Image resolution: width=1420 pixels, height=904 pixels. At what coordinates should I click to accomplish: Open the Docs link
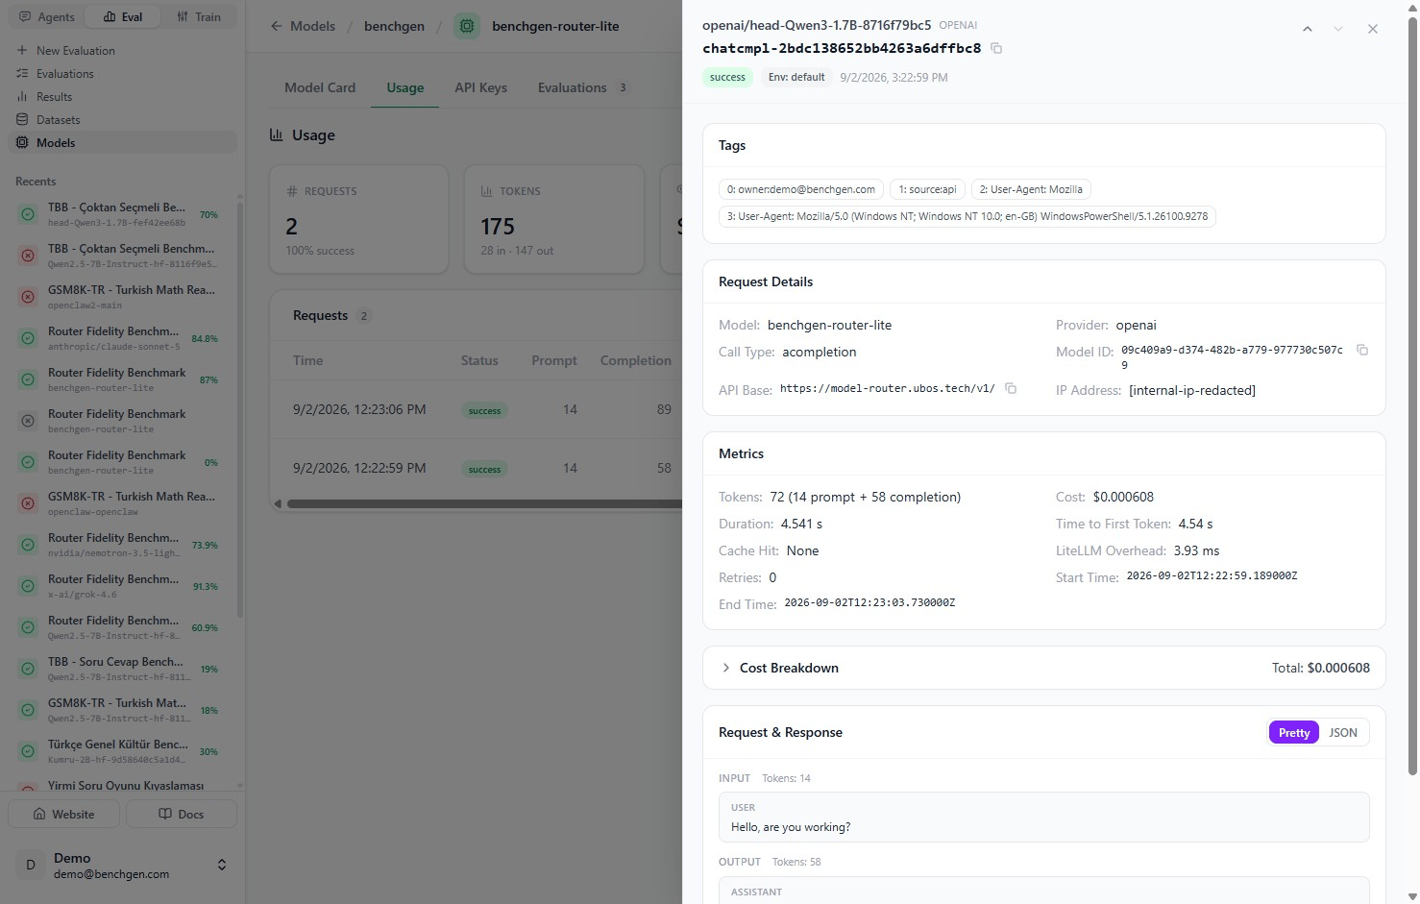pyautogui.click(x=182, y=814)
